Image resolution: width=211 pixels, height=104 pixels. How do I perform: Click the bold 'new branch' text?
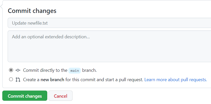point(52,80)
